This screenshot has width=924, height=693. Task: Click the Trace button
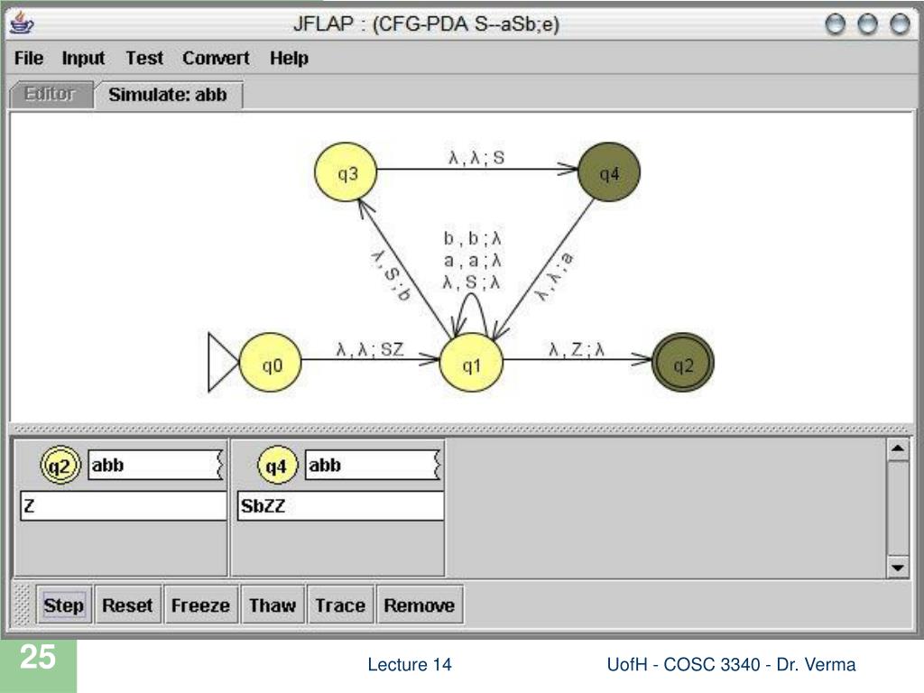click(x=340, y=605)
